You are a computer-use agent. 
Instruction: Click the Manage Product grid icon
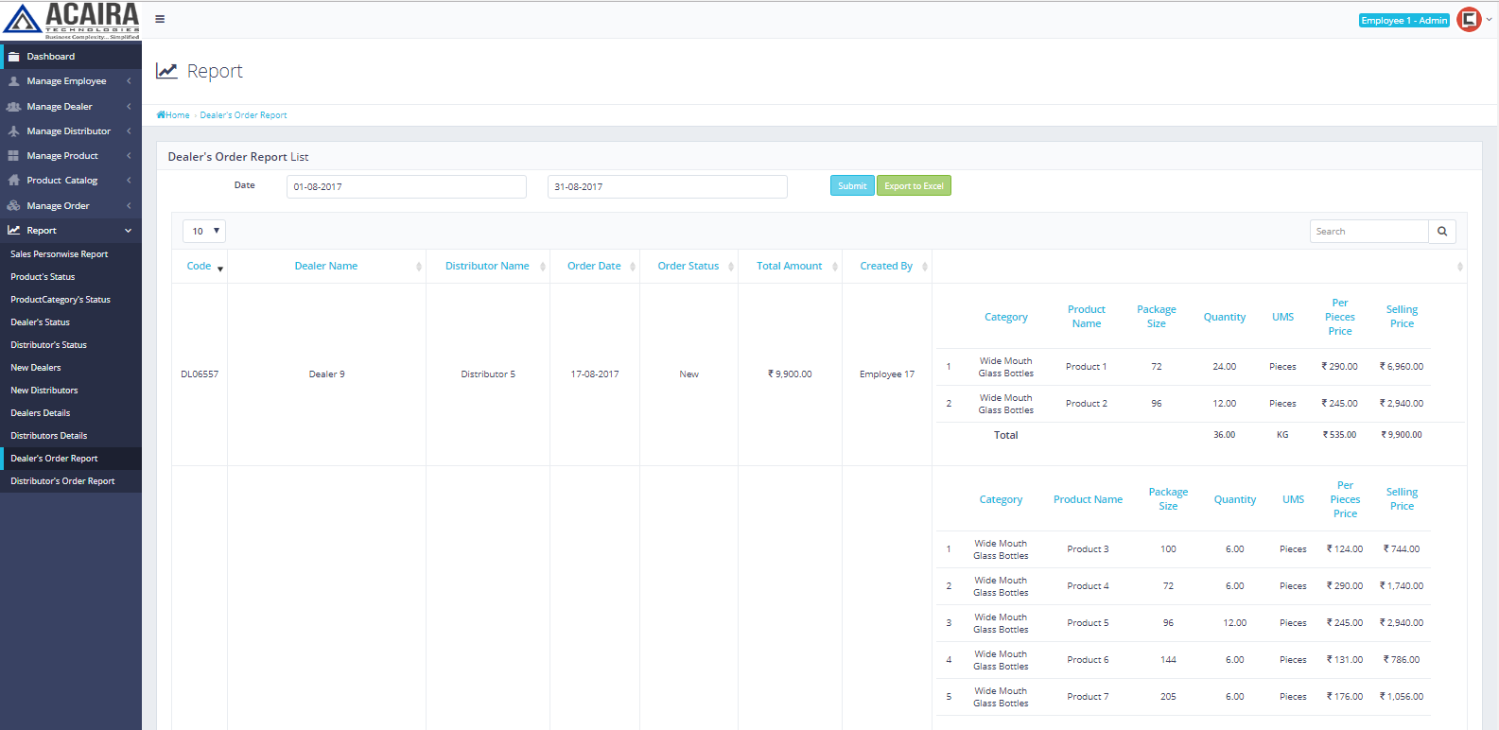(x=13, y=156)
